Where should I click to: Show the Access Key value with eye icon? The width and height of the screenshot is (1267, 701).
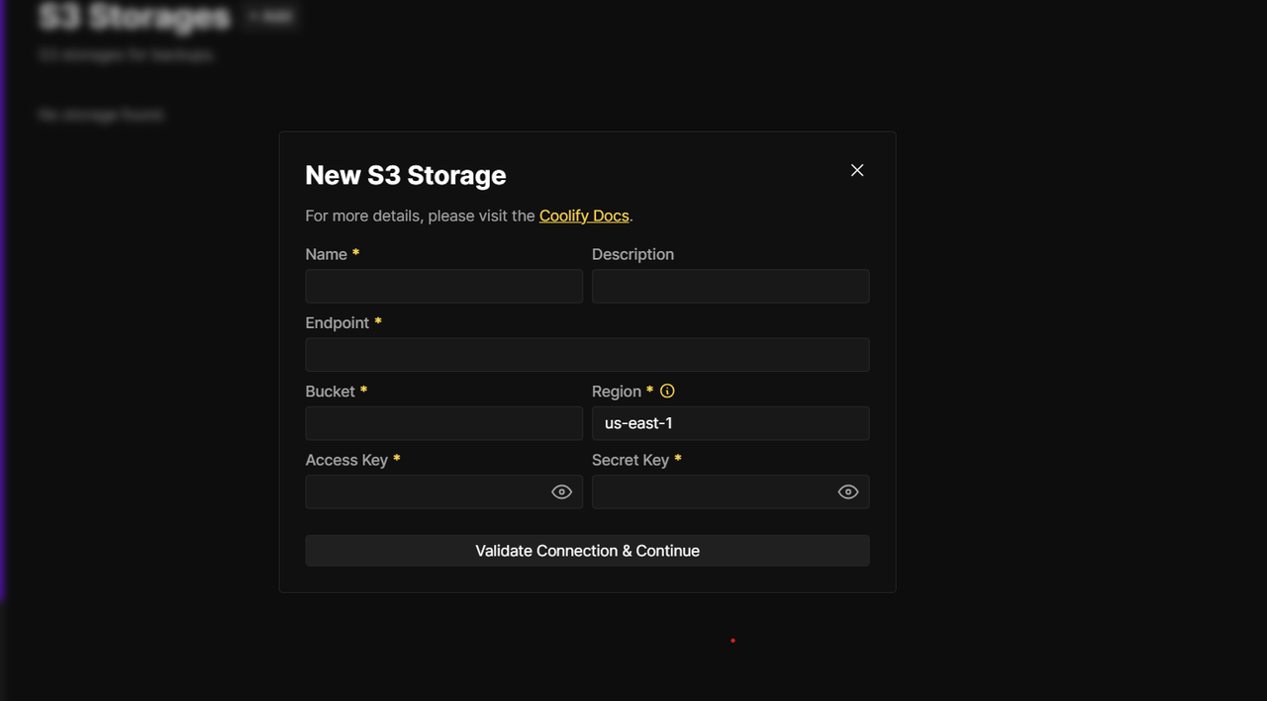[561, 492]
